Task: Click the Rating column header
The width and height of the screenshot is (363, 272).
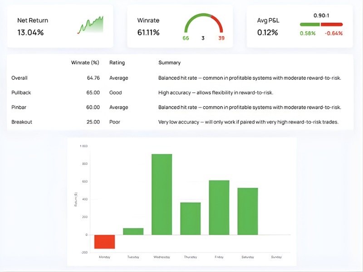Action: click(117, 63)
